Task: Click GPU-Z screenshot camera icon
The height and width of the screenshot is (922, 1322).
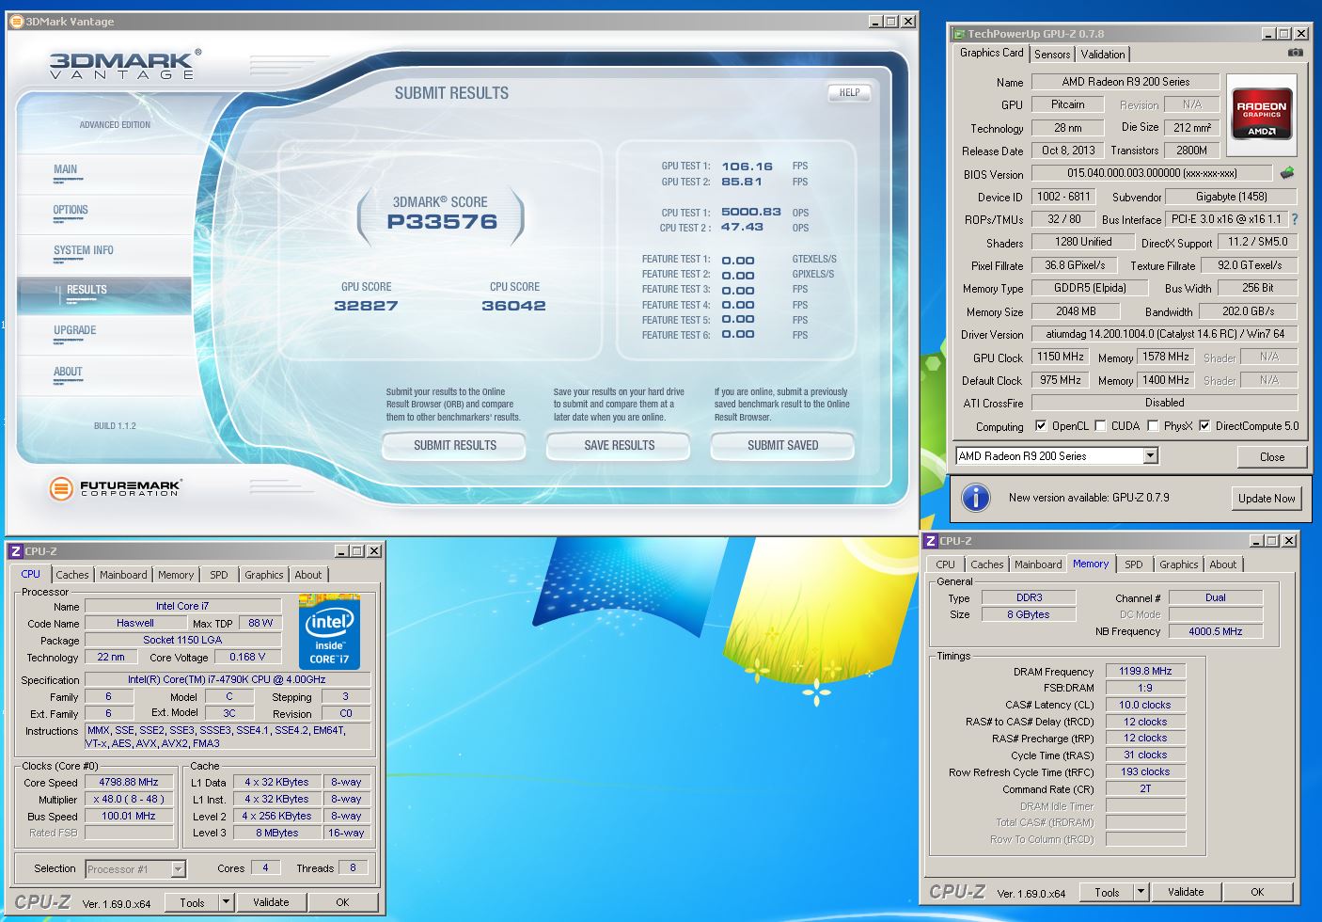Action: pyautogui.click(x=1296, y=54)
